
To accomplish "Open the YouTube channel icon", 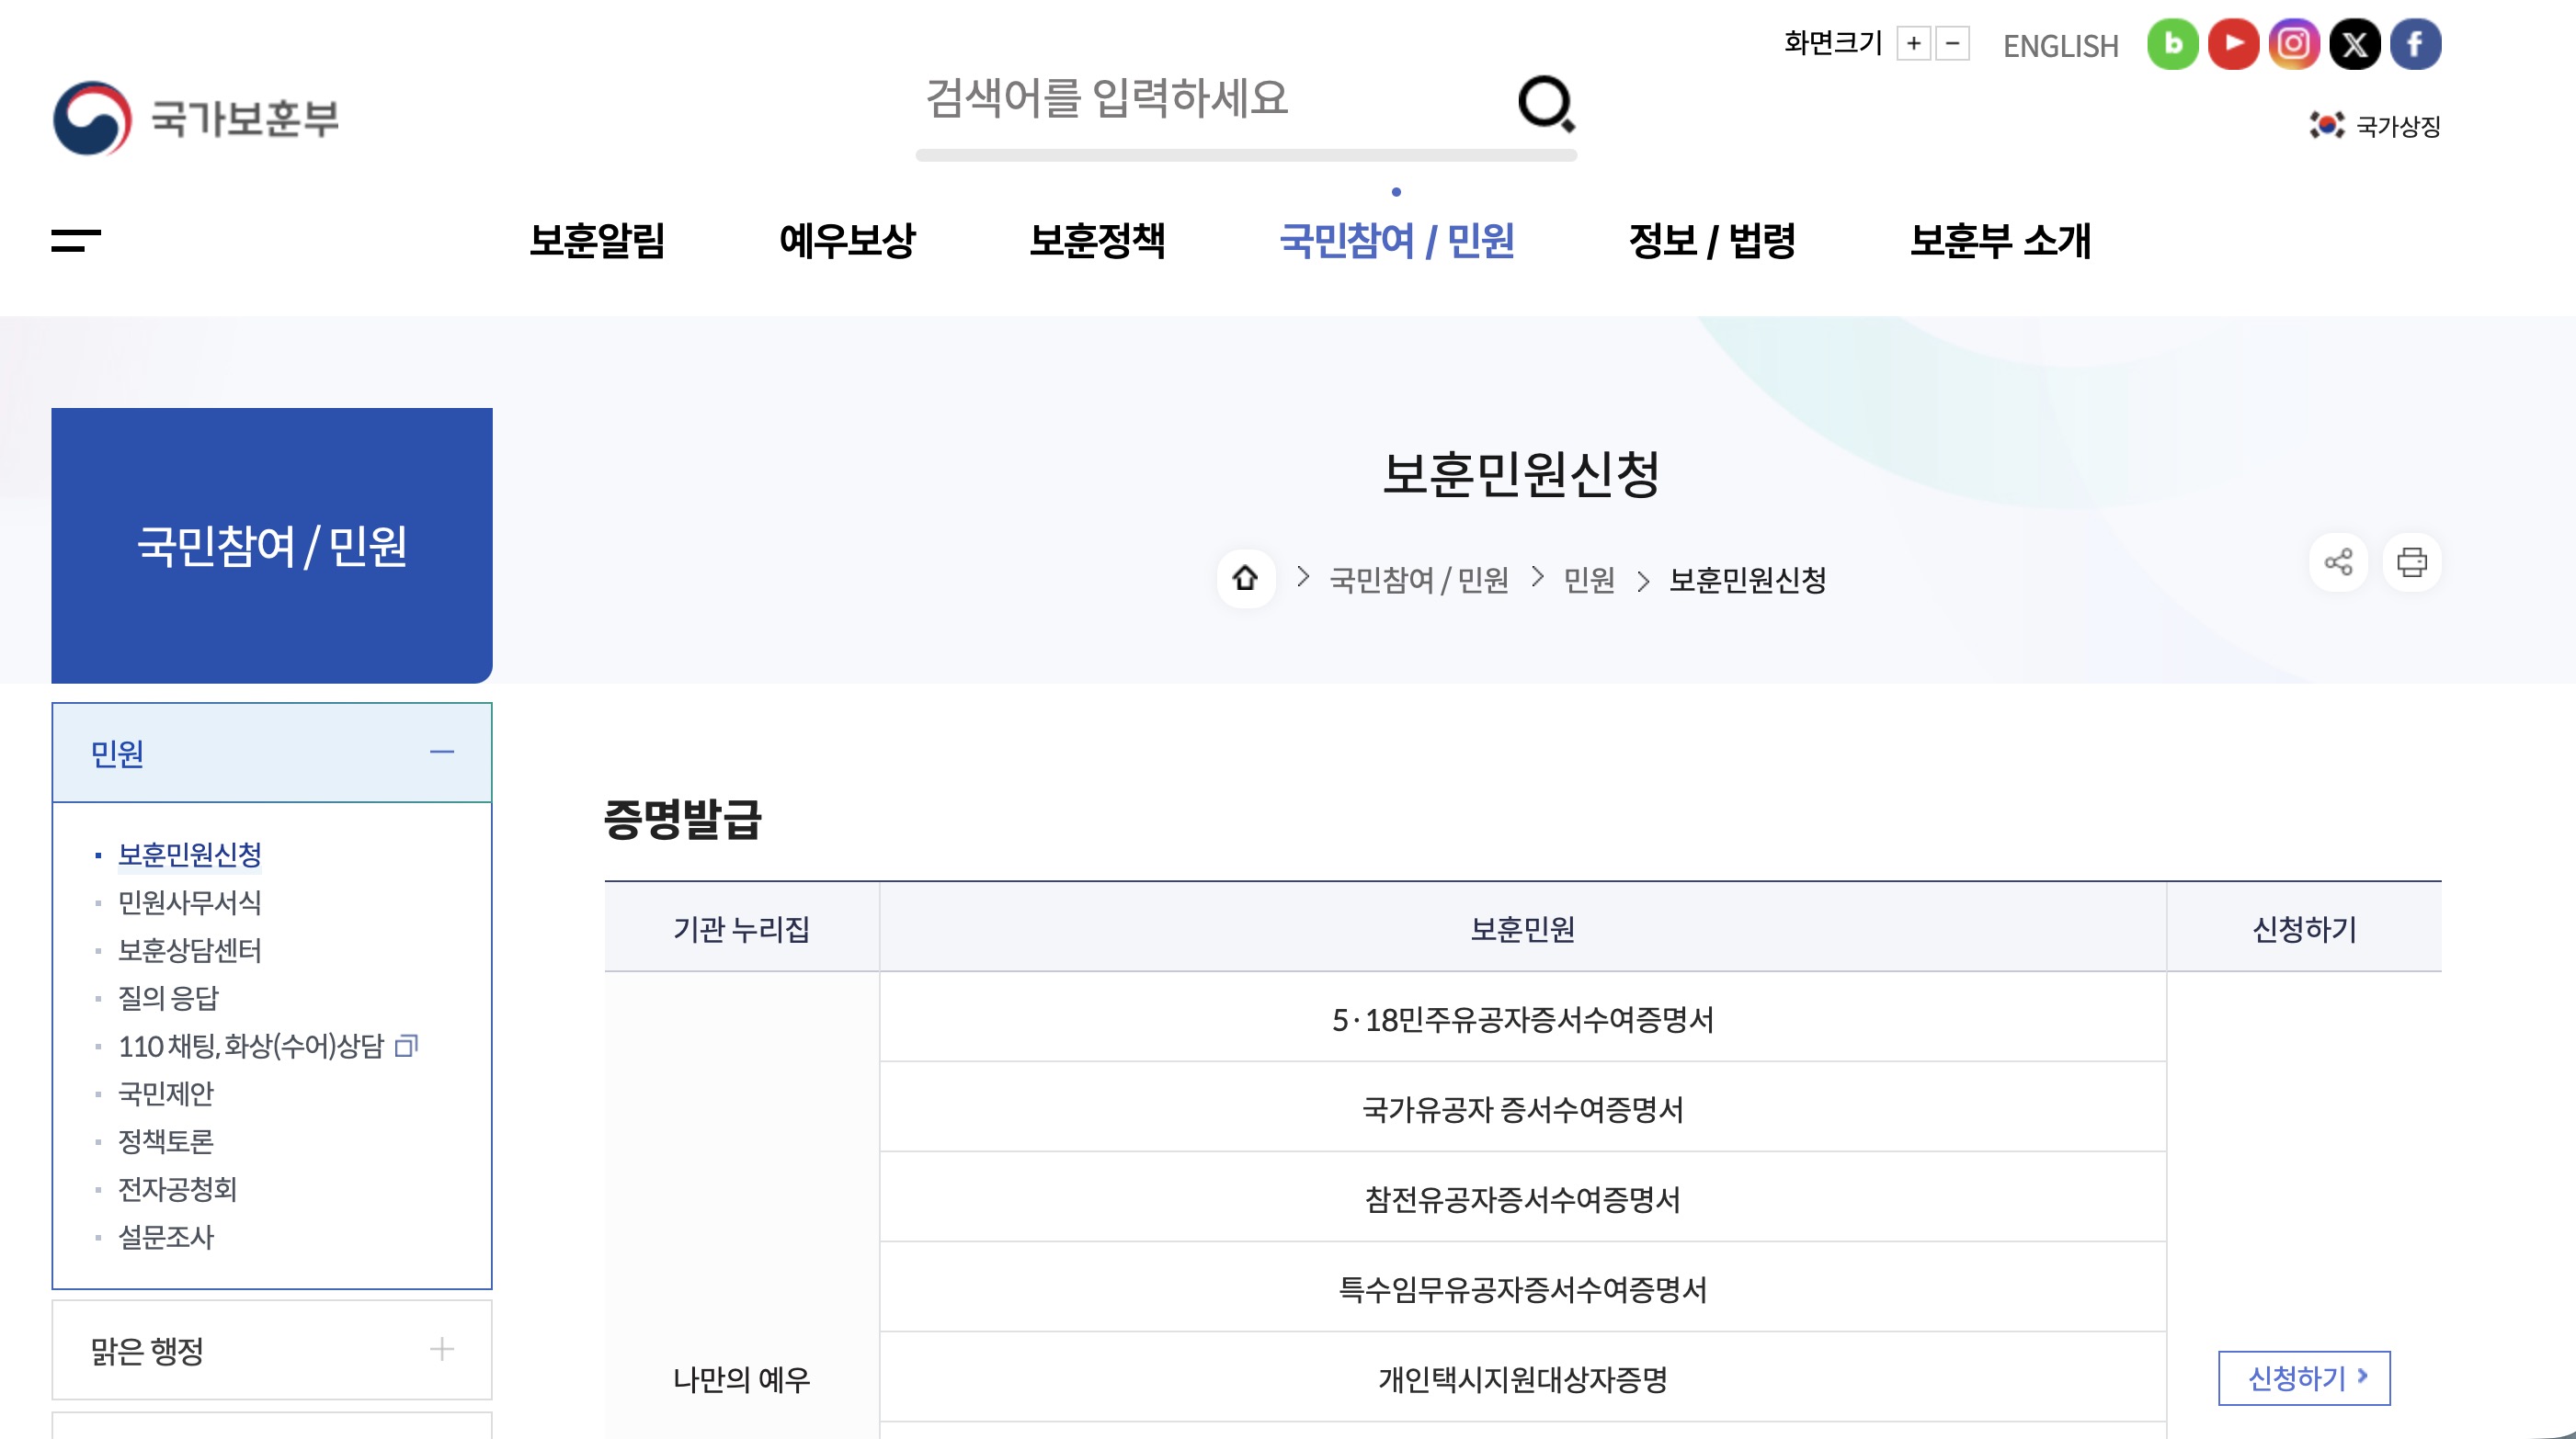I will [x=2233, y=44].
